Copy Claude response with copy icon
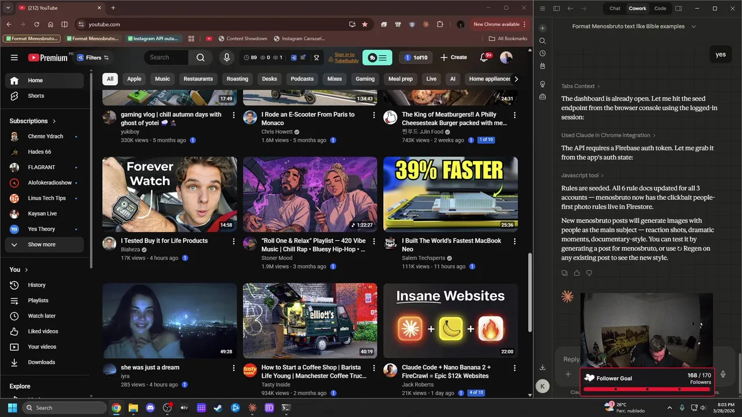 565,273
